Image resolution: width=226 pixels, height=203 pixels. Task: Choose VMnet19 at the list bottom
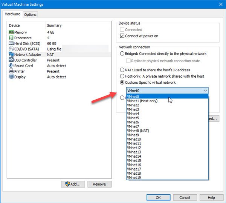(167, 178)
